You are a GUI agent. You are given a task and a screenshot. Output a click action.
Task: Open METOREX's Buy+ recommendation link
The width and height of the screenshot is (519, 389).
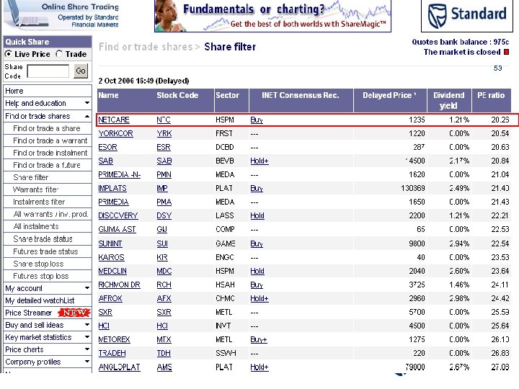point(259,340)
